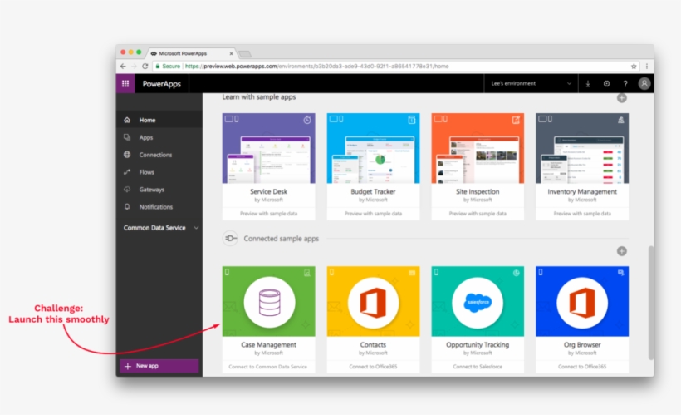The height and width of the screenshot is (415, 681).
Task: Open Lee's environment dropdown
Action: point(532,83)
